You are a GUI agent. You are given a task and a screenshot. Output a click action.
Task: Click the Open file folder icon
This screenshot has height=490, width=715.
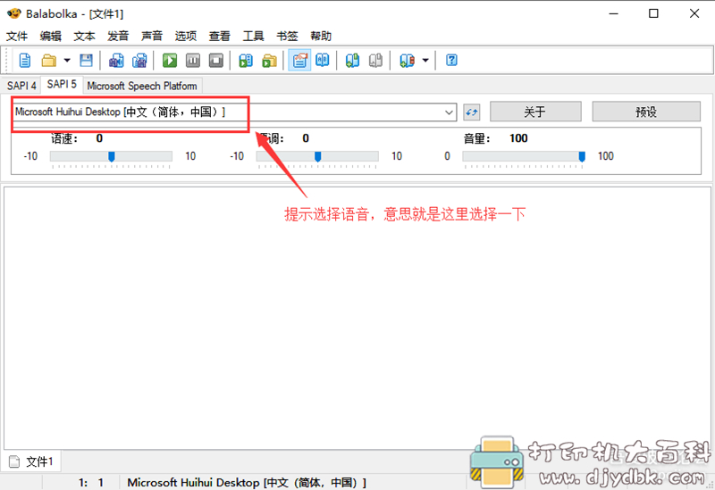49,60
